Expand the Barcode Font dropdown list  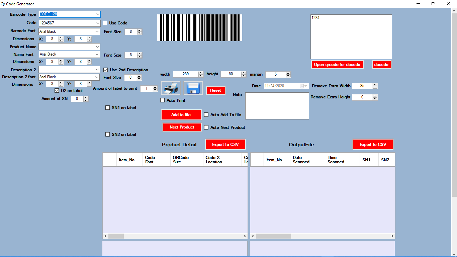tap(97, 31)
